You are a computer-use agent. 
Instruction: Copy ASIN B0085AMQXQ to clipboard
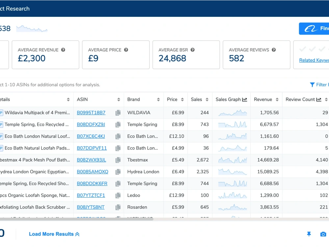coord(118,172)
